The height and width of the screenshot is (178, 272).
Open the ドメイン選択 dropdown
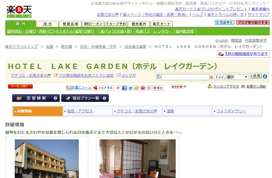[x=231, y=77]
